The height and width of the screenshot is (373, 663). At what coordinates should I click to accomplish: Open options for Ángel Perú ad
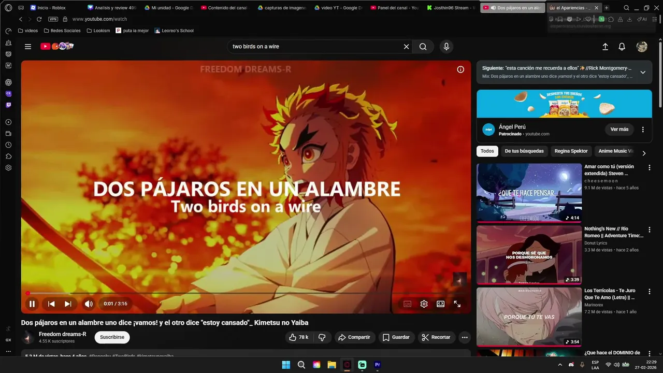click(x=643, y=130)
